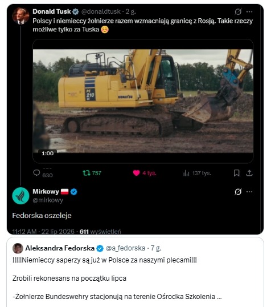Open the @a_fedorska handle link

125,248
